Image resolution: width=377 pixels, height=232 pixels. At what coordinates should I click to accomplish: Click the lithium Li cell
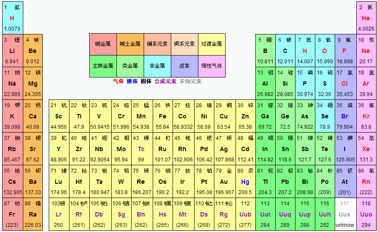pyautogui.click(x=13, y=51)
